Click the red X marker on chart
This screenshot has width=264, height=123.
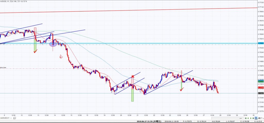[133, 77]
